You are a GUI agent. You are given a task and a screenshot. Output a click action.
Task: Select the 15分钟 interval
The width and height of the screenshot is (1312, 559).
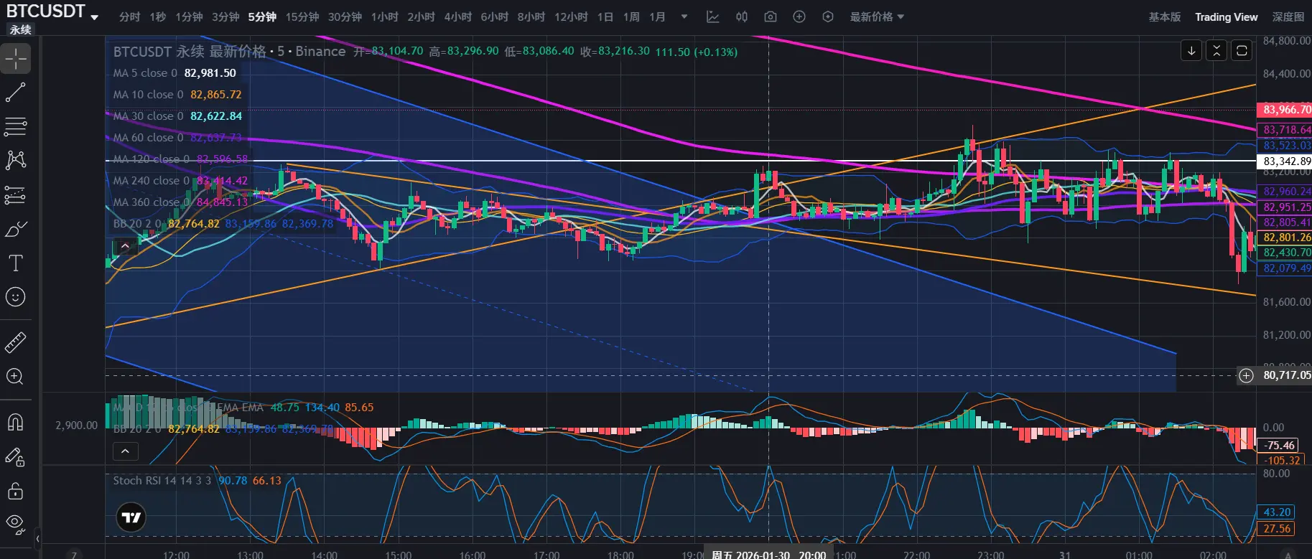[302, 17]
